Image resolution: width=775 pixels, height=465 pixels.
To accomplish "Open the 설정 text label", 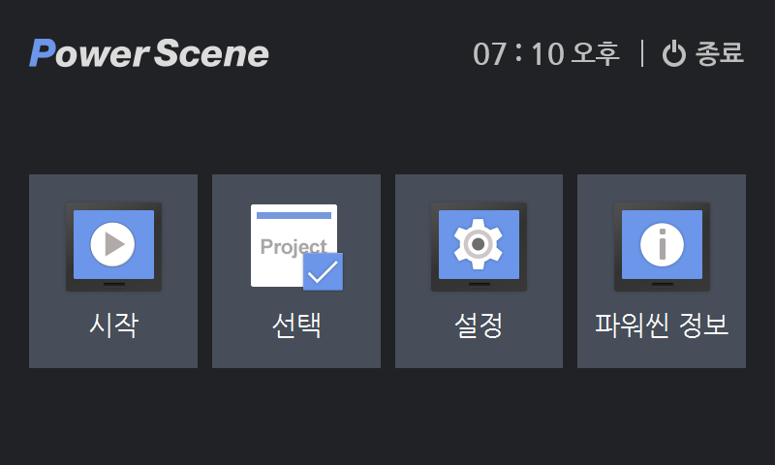I will (x=479, y=325).
